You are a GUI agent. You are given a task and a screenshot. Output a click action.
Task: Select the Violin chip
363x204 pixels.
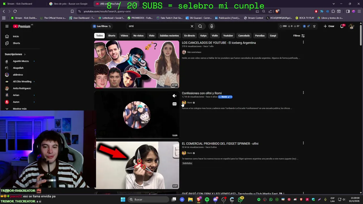(x=215, y=36)
